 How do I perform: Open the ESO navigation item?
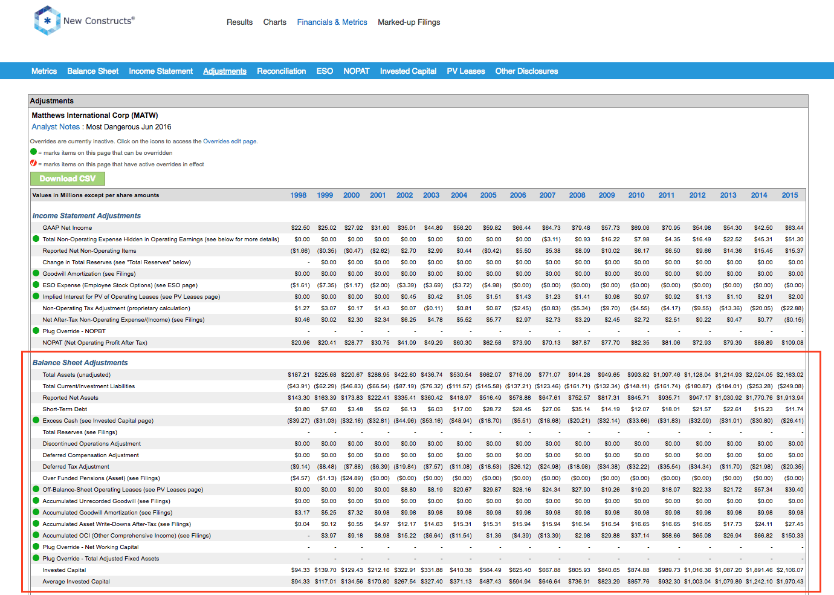pos(325,71)
